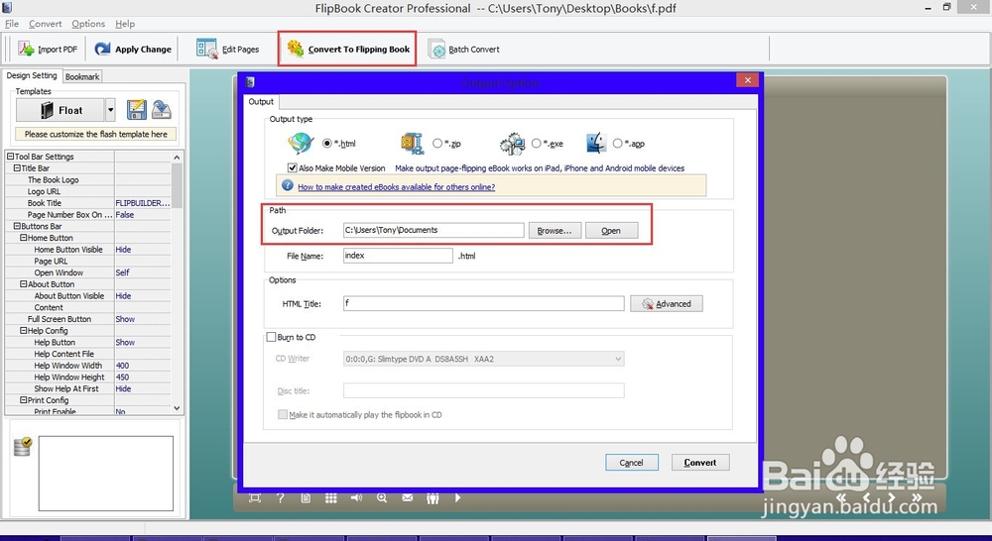Click the Browse... button

pyautogui.click(x=555, y=231)
